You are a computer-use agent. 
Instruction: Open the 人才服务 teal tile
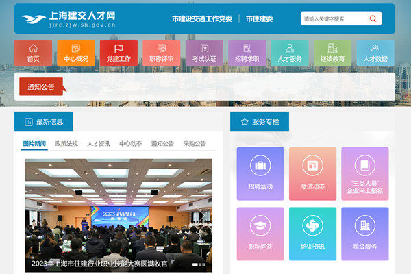point(290,53)
